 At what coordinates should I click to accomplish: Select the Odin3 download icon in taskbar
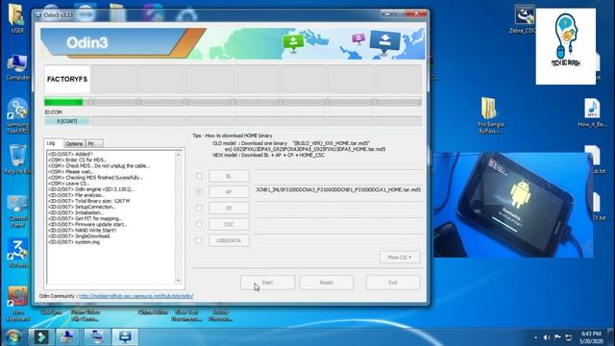coord(125,337)
